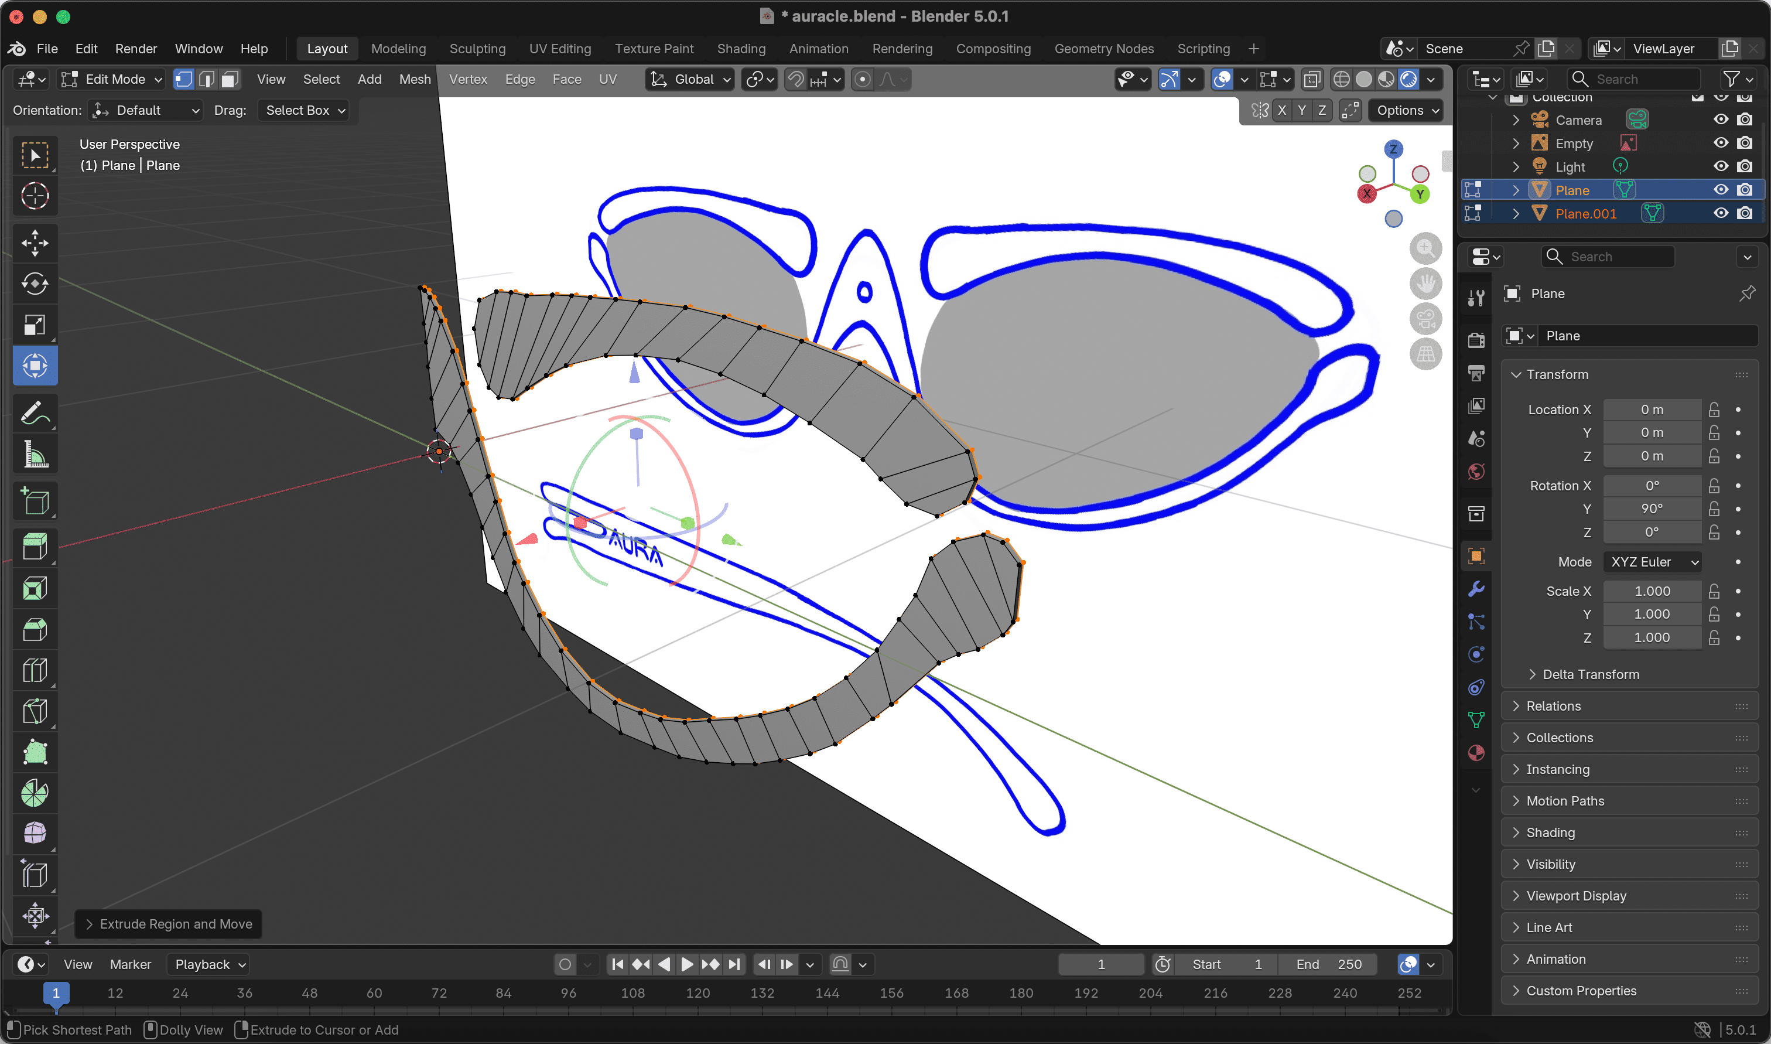Pick the Loop Cut tool
Screen dimensions: 1771x1044
click(35, 670)
